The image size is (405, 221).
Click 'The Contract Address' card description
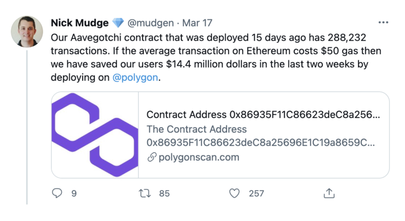click(197, 129)
